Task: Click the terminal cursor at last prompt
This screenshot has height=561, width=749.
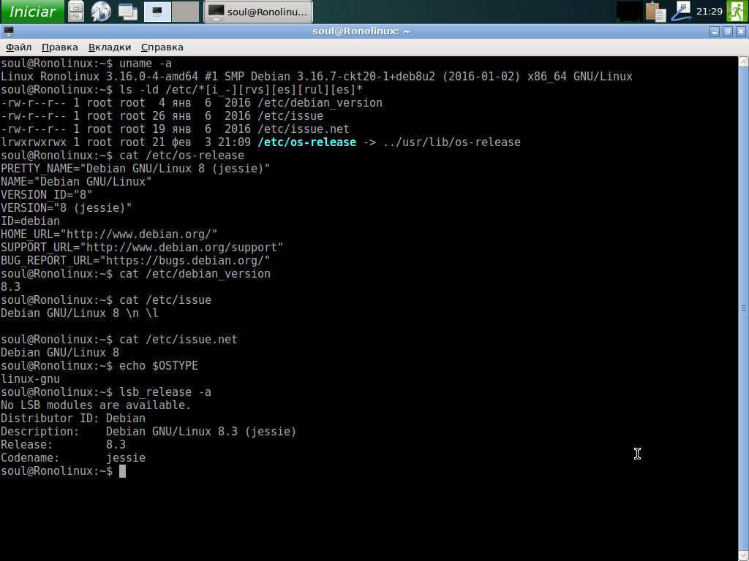Action: (122, 471)
